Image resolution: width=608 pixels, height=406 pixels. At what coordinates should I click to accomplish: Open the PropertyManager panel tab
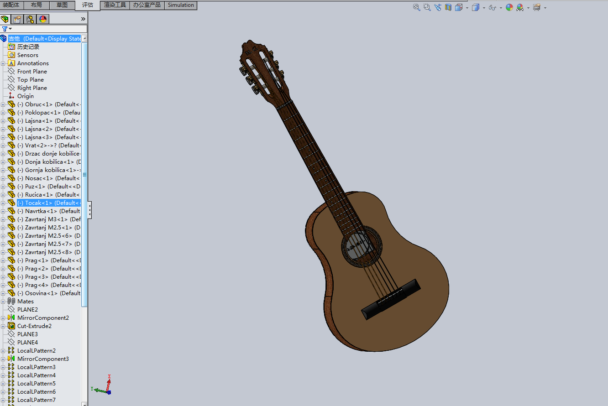(x=17, y=19)
